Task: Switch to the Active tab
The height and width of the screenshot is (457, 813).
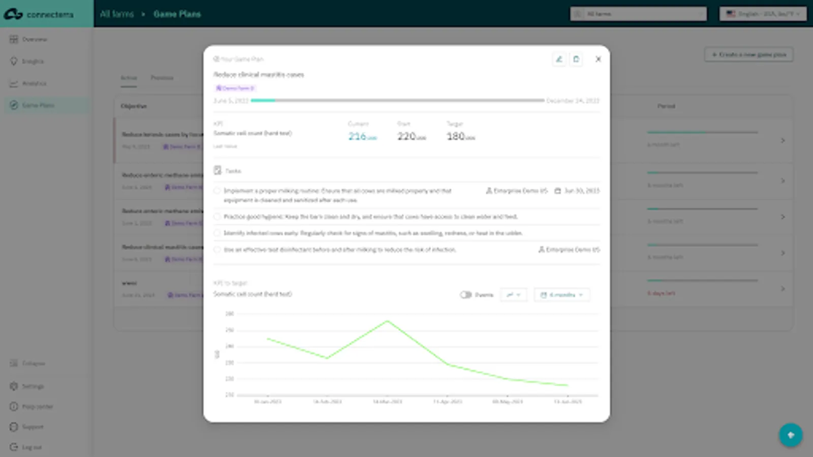Action: click(x=129, y=78)
